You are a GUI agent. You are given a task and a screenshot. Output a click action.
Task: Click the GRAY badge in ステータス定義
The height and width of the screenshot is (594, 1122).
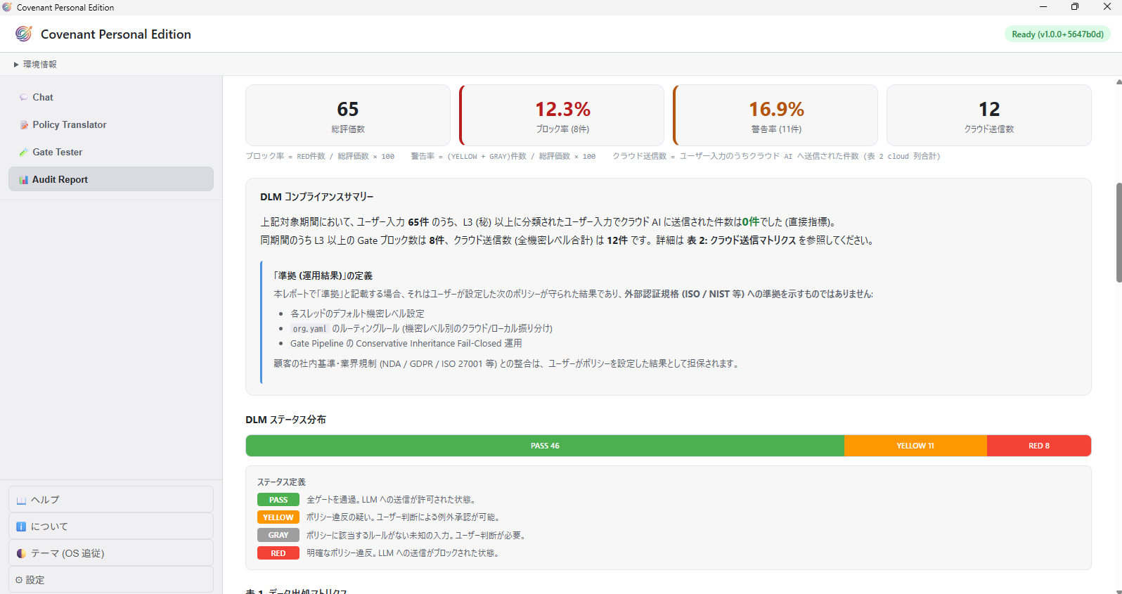[278, 535]
